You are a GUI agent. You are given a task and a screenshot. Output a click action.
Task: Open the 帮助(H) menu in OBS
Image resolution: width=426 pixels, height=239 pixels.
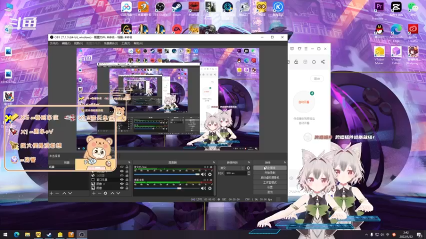point(138,44)
